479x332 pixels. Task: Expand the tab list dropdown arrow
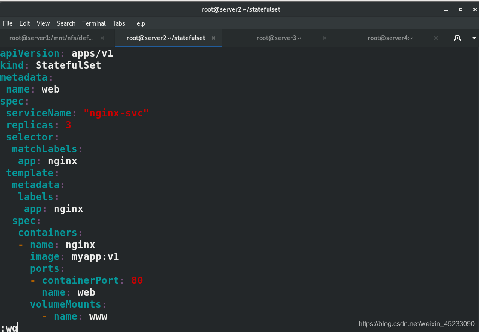(474, 38)
